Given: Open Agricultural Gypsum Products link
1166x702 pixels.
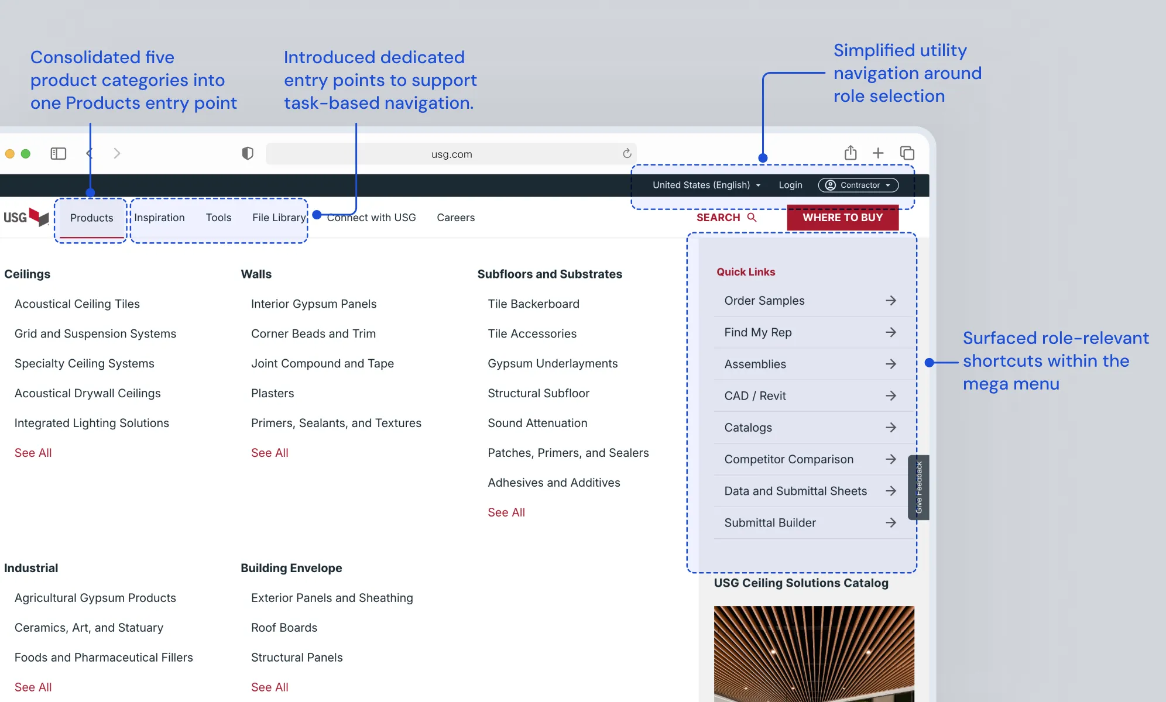Looking at the screenshot, I should 95,598.
